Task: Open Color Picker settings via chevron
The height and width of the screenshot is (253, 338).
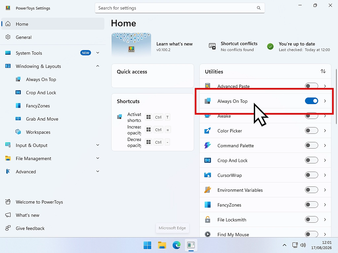Action: 325,130
